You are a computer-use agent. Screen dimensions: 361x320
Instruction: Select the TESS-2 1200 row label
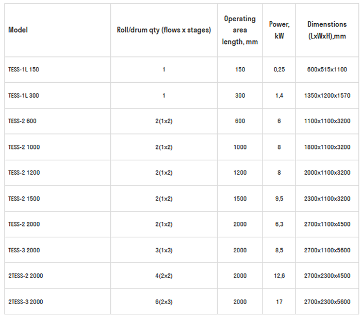coord(24,173)
